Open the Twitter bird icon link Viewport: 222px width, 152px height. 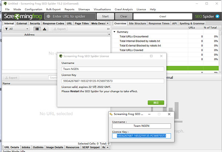(217, 16)
